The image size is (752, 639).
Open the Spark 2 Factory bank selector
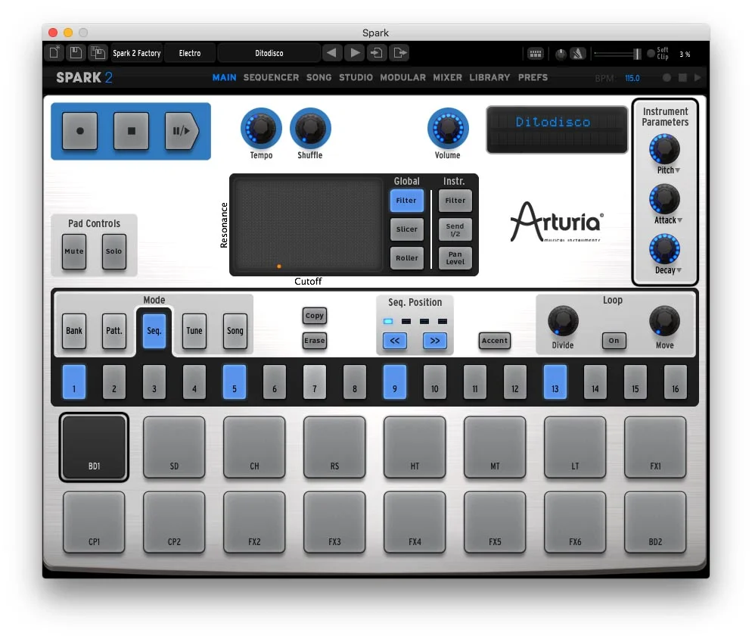pos(137,53)
